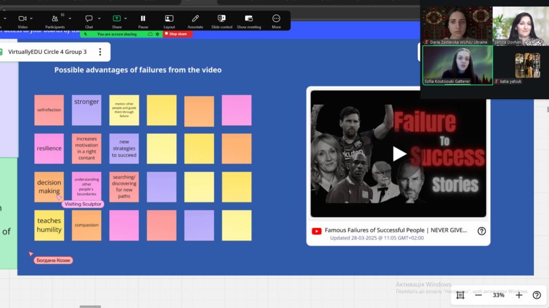Open the board three-dot options menu
This screenshot has height=308, width=549.
click(100, 52)
